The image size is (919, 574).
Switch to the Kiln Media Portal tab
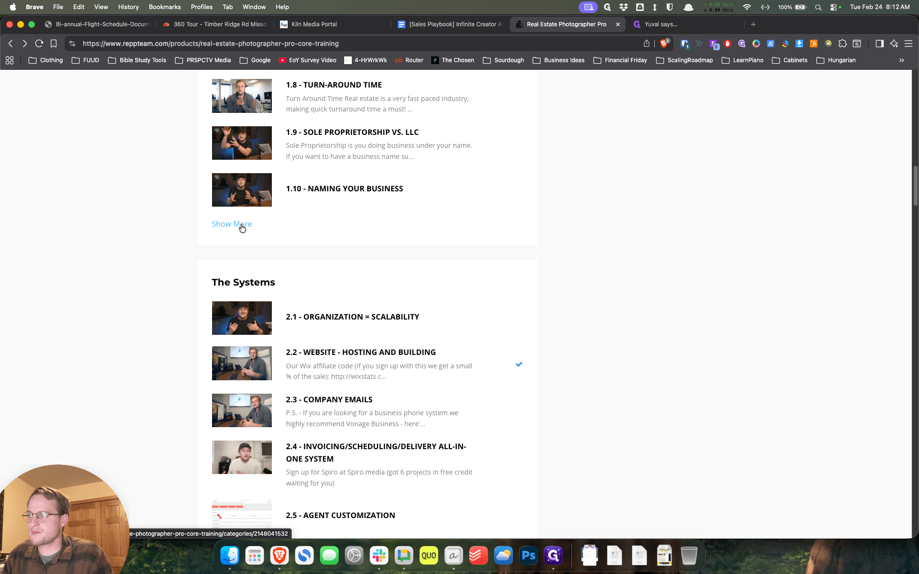point(314,24)
